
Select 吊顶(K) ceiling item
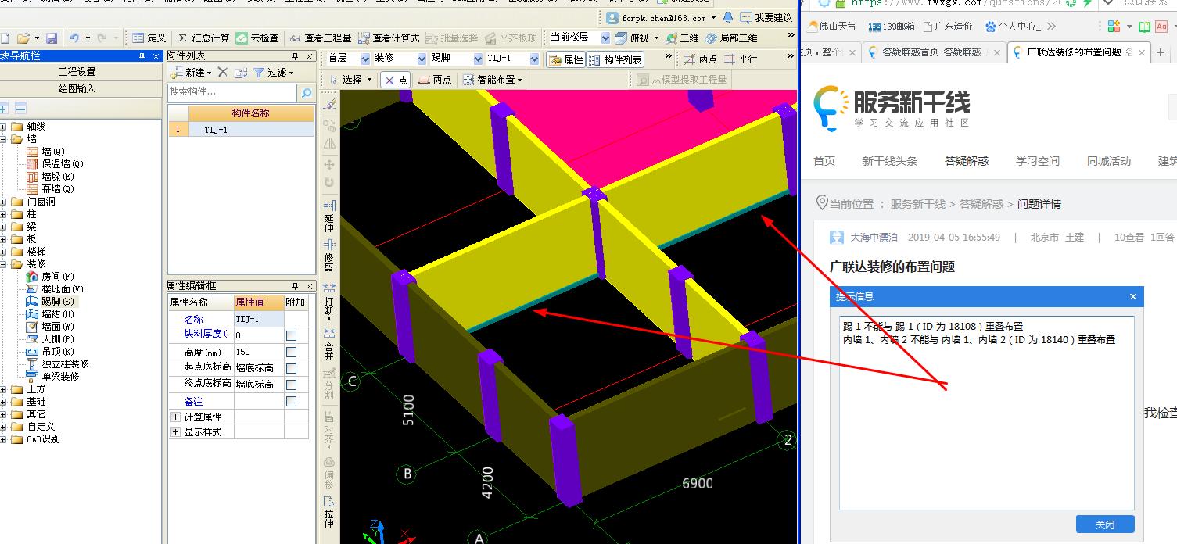coord(51,351)
